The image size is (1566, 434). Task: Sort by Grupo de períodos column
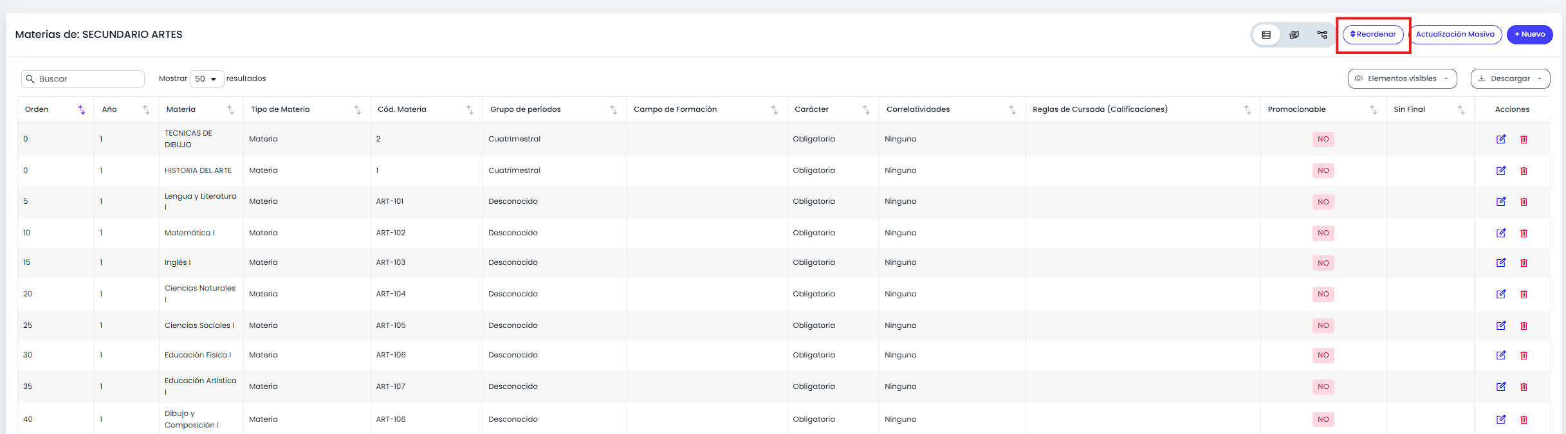[x=554, y=109]
